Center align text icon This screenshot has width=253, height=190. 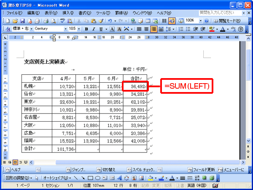[x=146, y=29]
